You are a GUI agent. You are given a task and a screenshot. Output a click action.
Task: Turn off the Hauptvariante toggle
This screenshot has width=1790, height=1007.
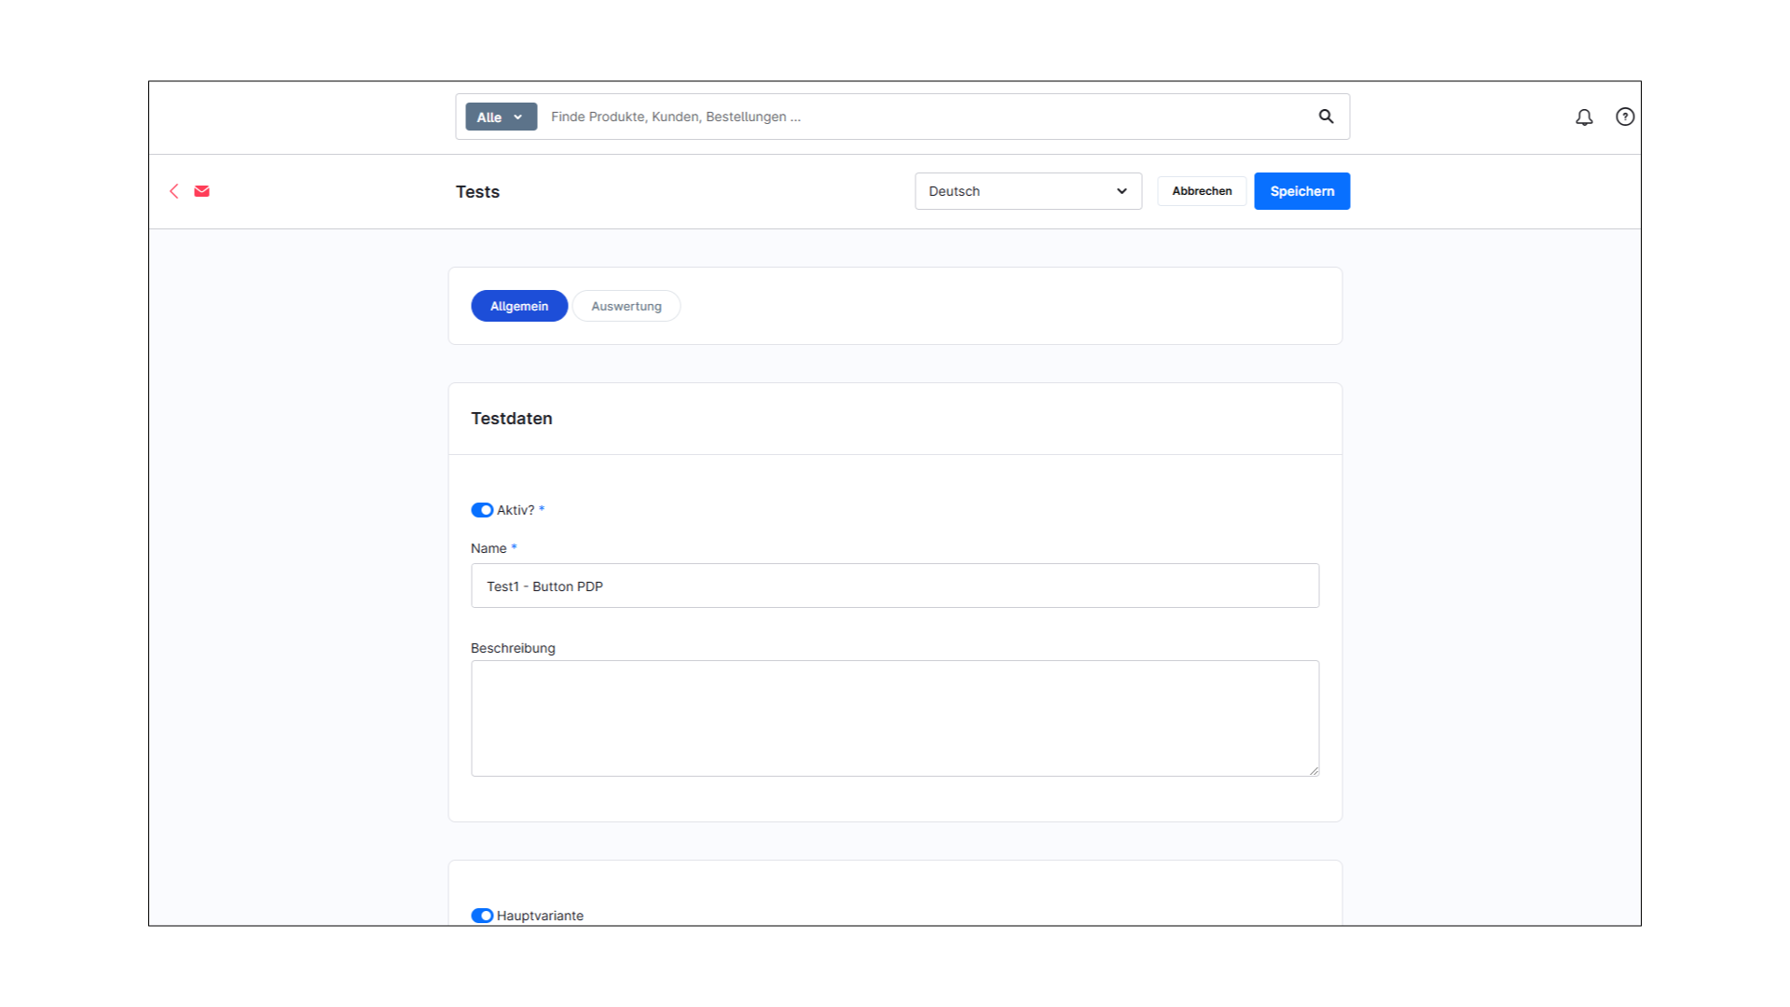[482, 915]
